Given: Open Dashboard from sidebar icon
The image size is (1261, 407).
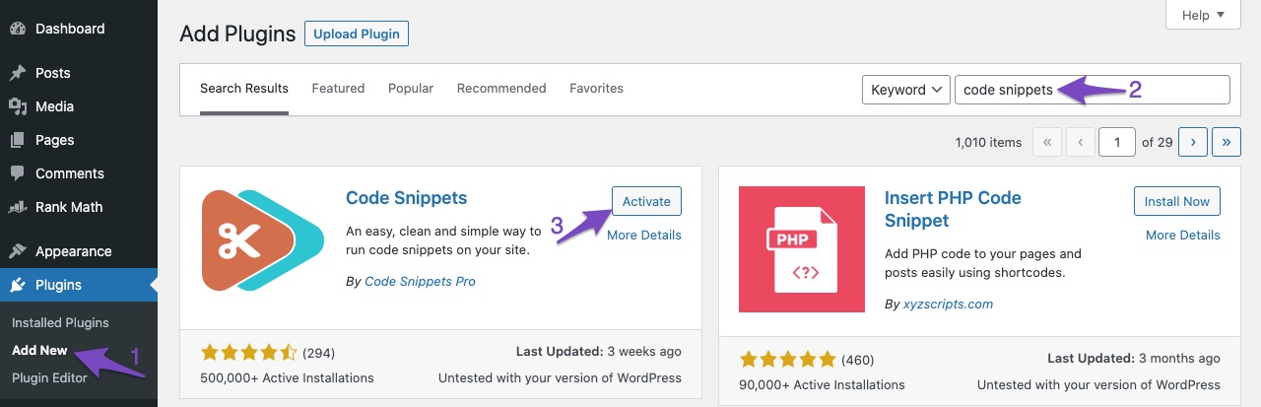Looking at the screenshot, I should [x=18, y=29].
